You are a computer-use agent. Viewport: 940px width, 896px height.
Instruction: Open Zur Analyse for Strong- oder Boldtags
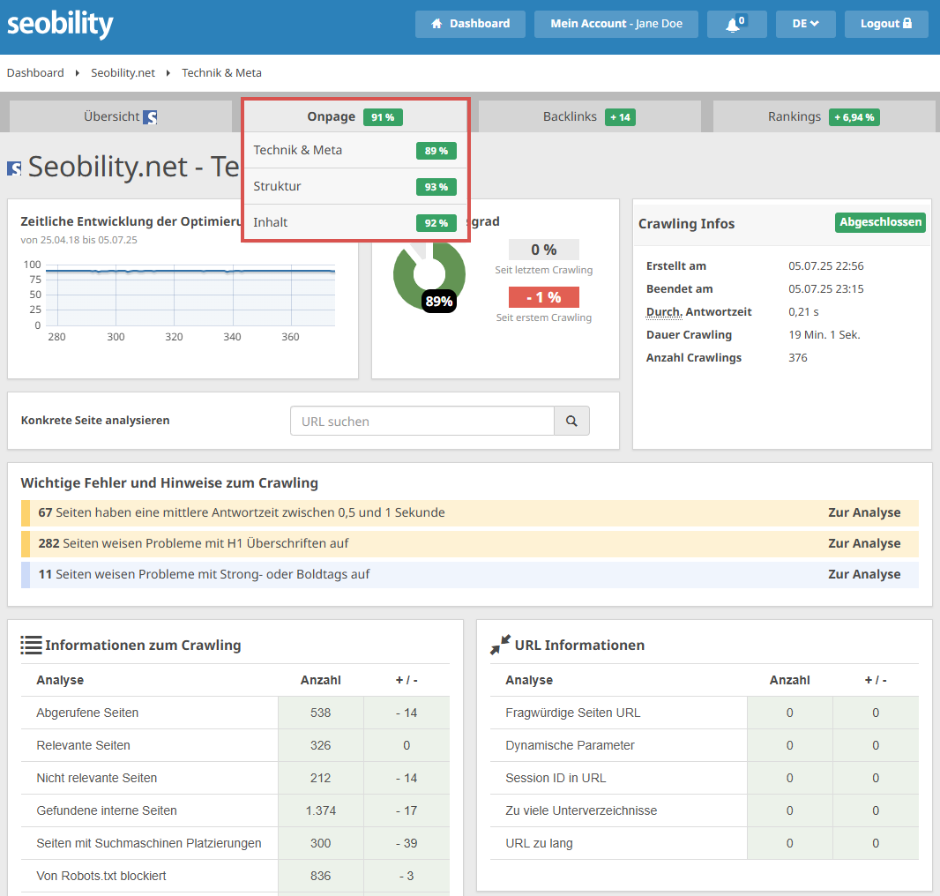click(x=864, y=574)
